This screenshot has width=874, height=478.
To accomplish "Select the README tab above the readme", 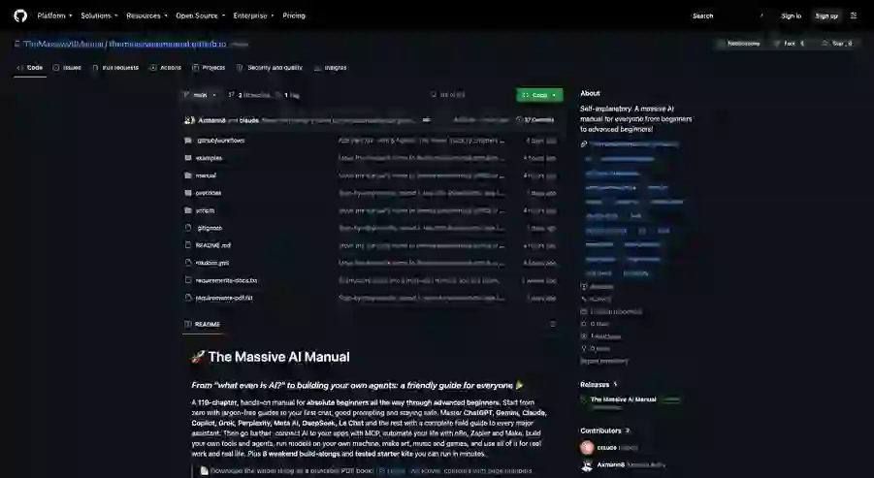I will coord(203,324).
